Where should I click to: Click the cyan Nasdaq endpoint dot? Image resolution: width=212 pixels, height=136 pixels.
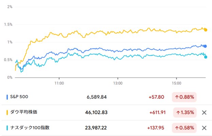point(206,57)
